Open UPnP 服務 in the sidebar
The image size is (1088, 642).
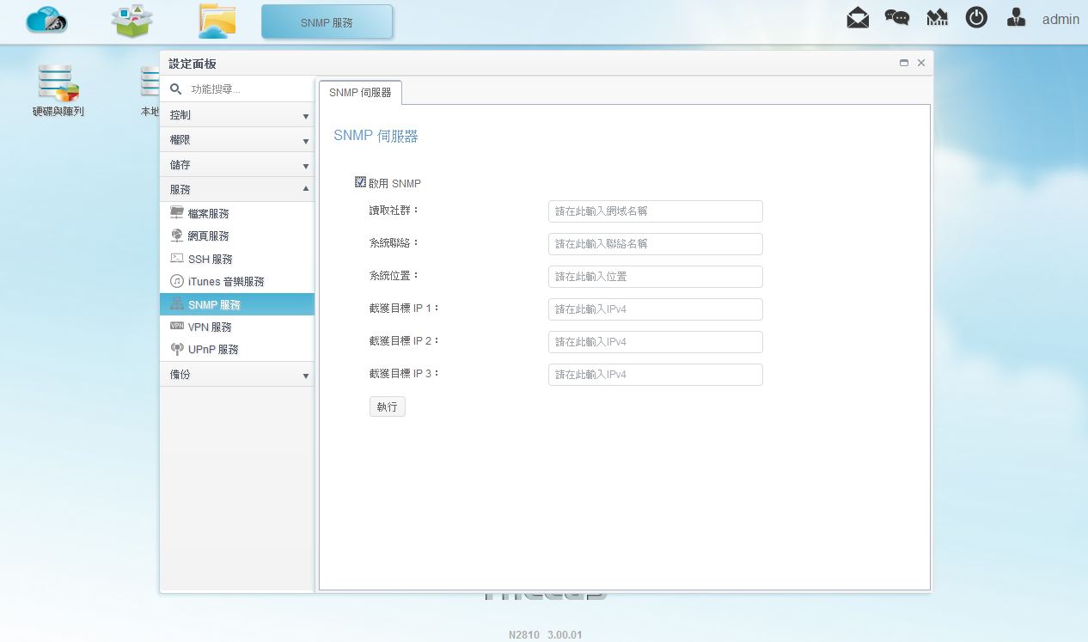click(x=237, y=350)
